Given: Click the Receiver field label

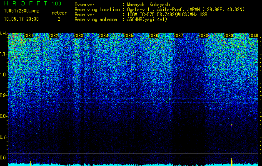Looking at the screenshot, I should click(85, 15).
